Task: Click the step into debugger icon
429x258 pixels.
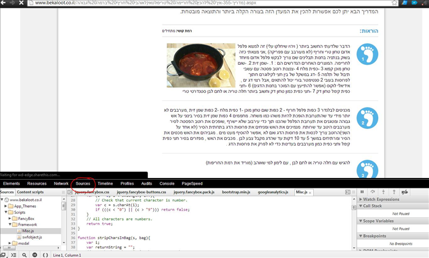Action: [x=384, y=192]
